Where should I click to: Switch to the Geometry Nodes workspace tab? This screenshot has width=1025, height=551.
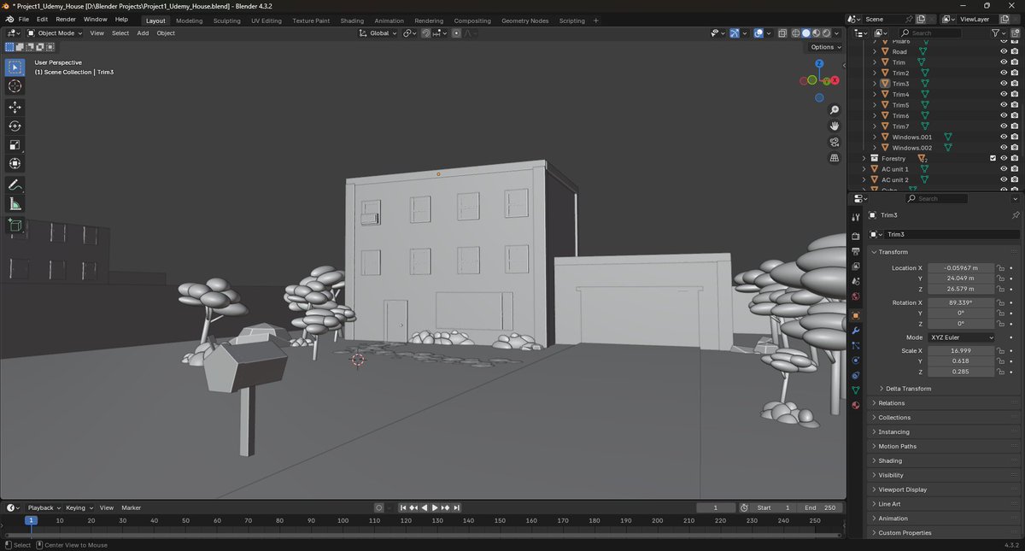pyautogui.click(x=525, y=21)
